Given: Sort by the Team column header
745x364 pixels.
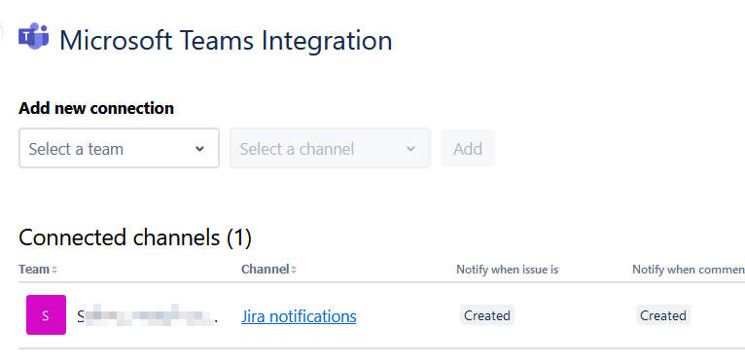Looking at the screenshot, I should pos(38,270).
